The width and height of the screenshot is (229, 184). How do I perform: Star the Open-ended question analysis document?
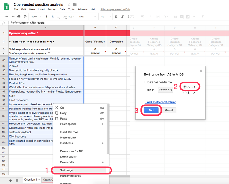[69, 4]
